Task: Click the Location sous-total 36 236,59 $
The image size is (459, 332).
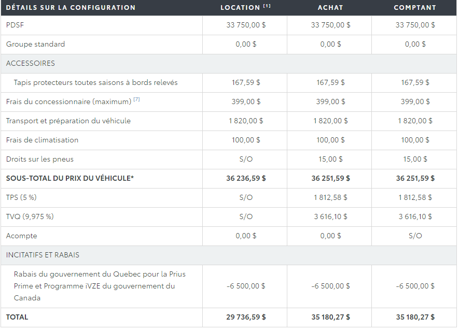Action: (x=246, y=178)
